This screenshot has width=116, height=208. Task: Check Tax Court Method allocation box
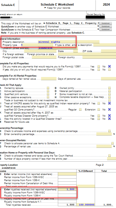(x=109, y=155)
